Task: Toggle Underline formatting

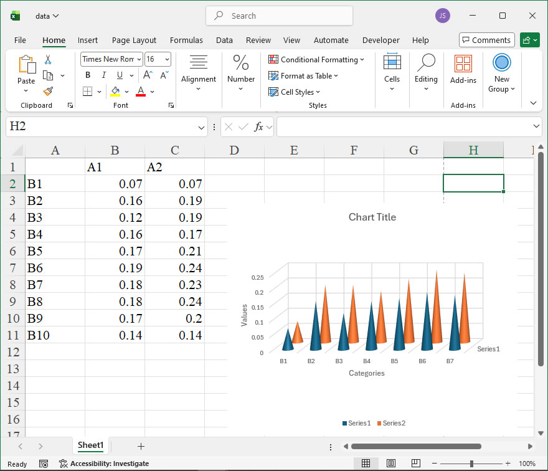Action: pos(118,75)
